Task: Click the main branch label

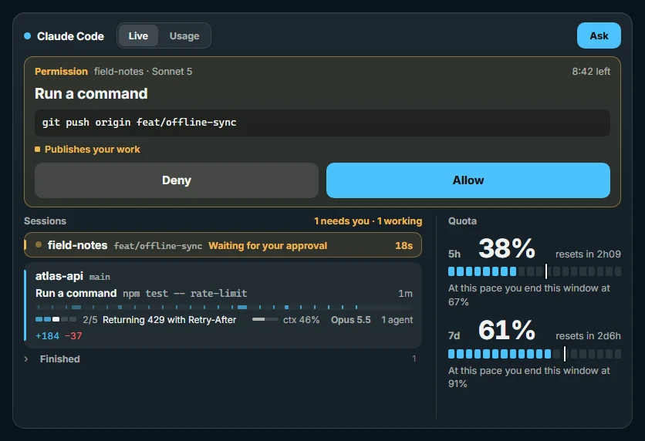Action: click(100, 277)
